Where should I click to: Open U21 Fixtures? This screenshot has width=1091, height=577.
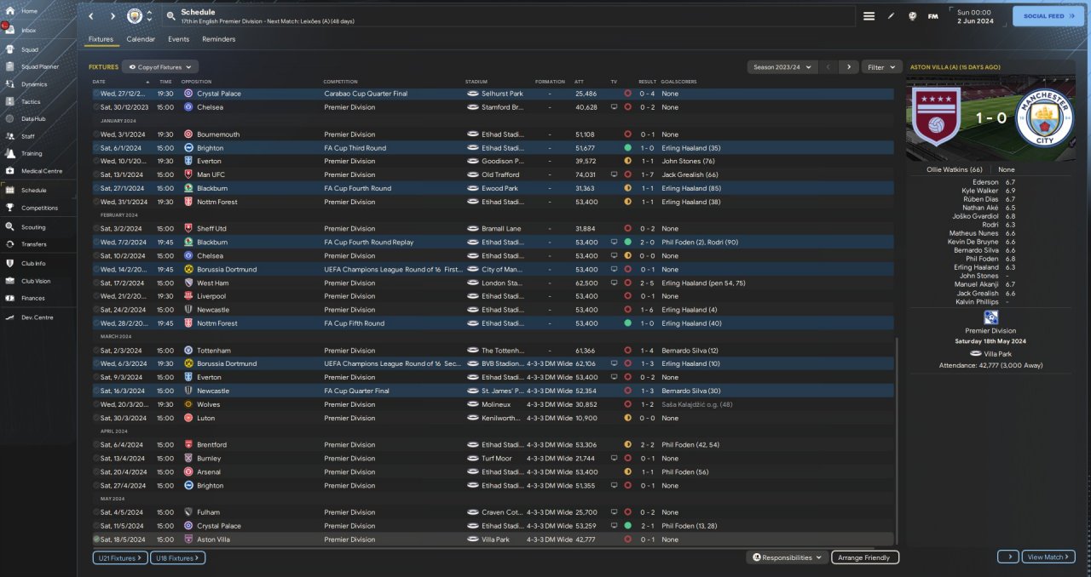119,557
